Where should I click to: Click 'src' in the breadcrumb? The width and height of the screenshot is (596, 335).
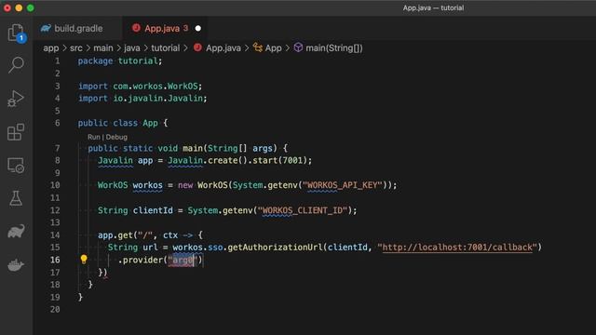coord(76,48)
